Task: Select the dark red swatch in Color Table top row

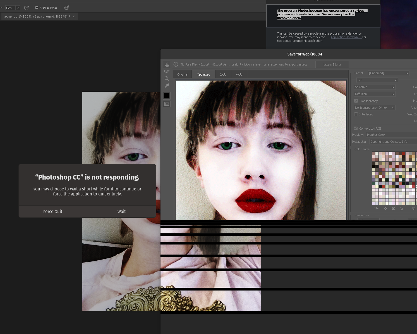Action: 404,153
